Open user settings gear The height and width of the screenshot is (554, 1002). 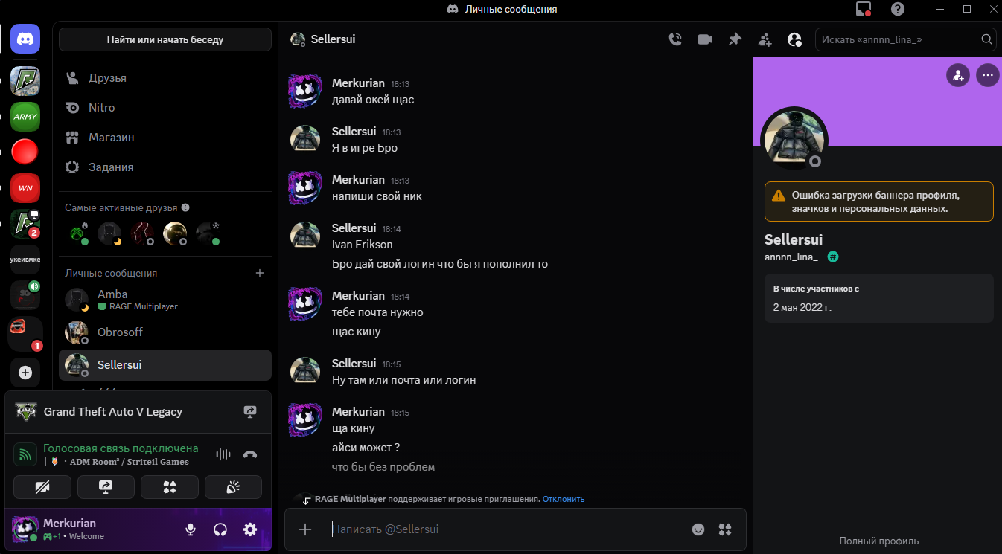pos(250,529)
